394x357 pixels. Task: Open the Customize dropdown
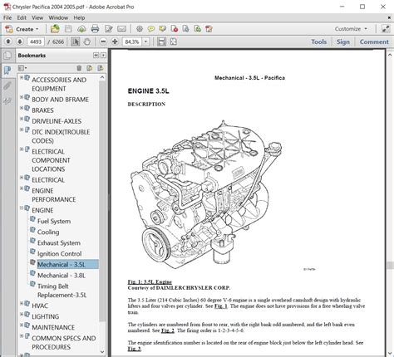[351, 29]
